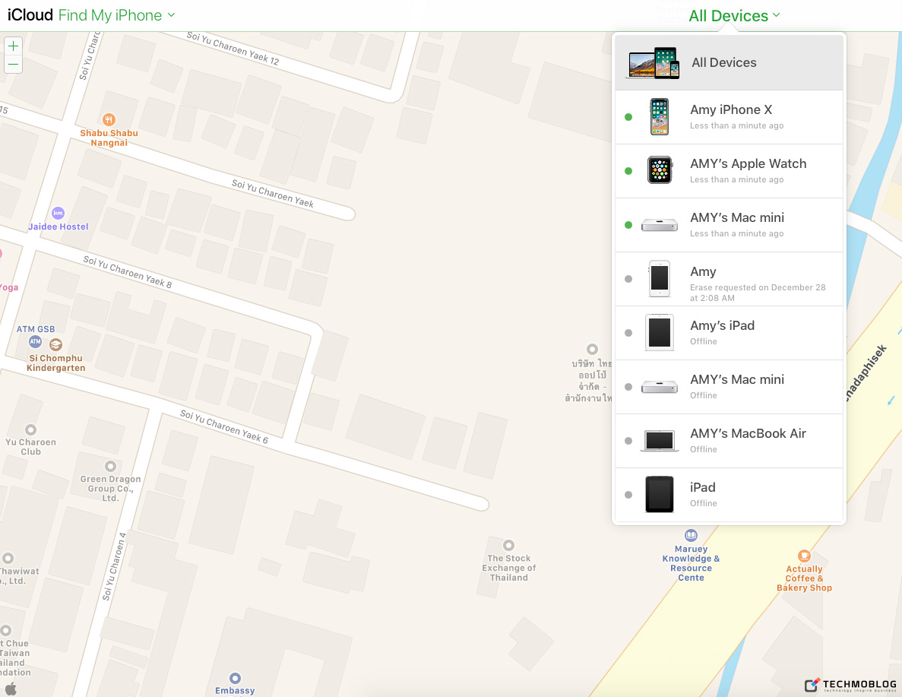Click the gray status dot for AMY's MacBook Air
The height and width of the screenshot is (697, 902).
pyautogui.click(x=628, y=441)
